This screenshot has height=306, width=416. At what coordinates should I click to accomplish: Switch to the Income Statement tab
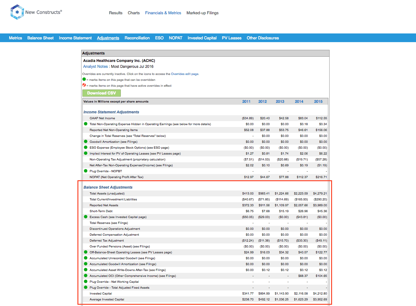tap(75, 38)
